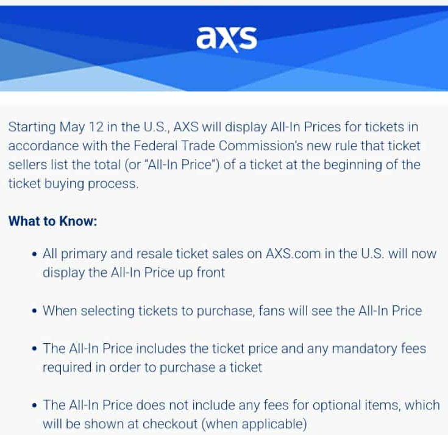Click the "When selecting tickets to purchase" bullet text

(143, 311)
